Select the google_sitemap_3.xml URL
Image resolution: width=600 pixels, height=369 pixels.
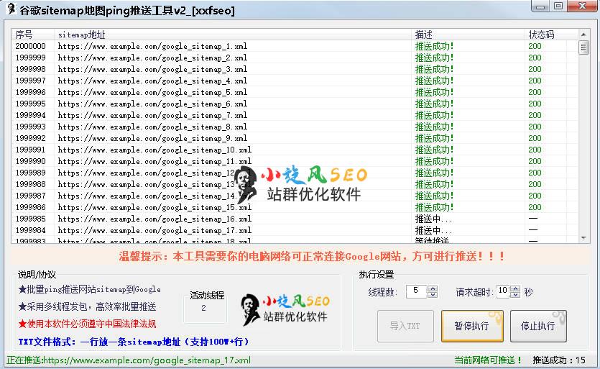click(x=152, y=69)
